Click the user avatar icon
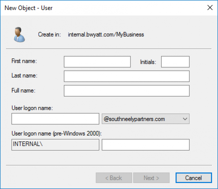Image resolution: width=218 pixels, height=189 pixels. click(19, 34)
